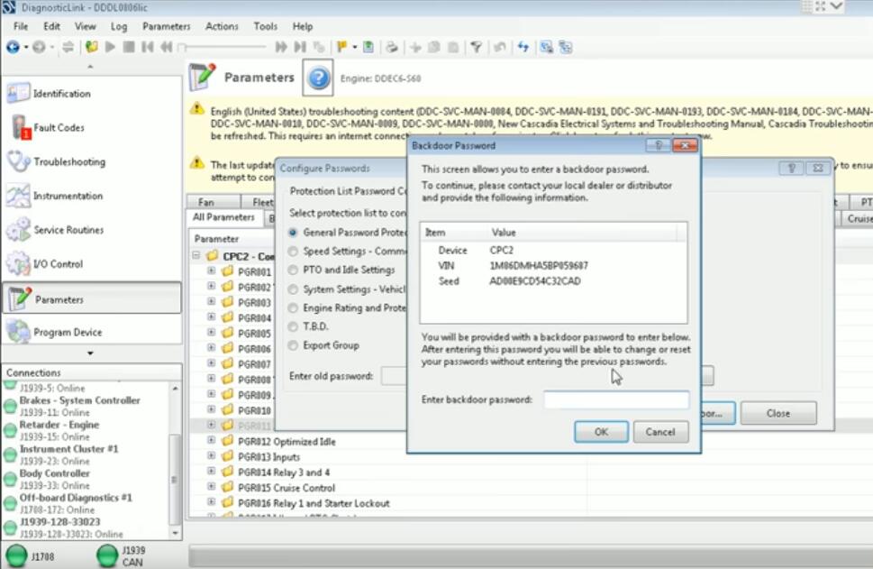Screen dimensions: 873x569
Task: Click the blue Help question mark beside Parameters
Action: tap(318, 78)
